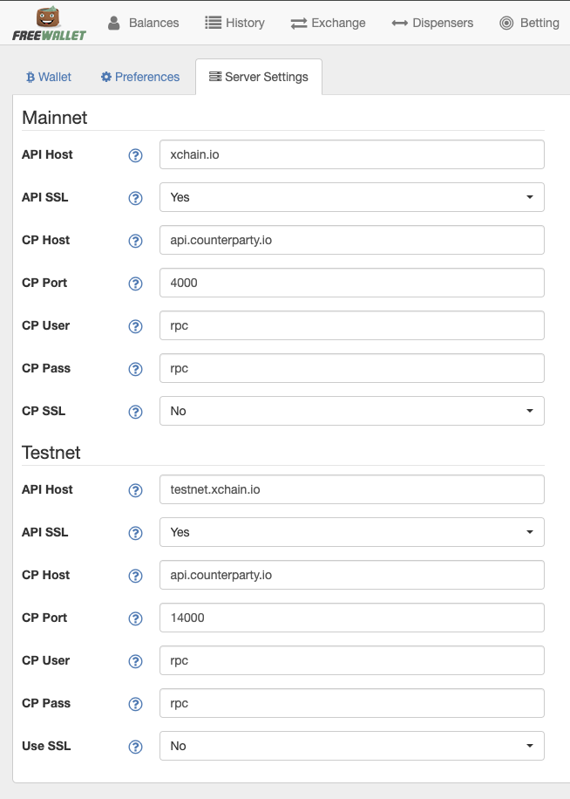Click help icon beside Mainnet CP Port
The width and height of the screenshot is (570, 799).
click(x=135, y=283)
